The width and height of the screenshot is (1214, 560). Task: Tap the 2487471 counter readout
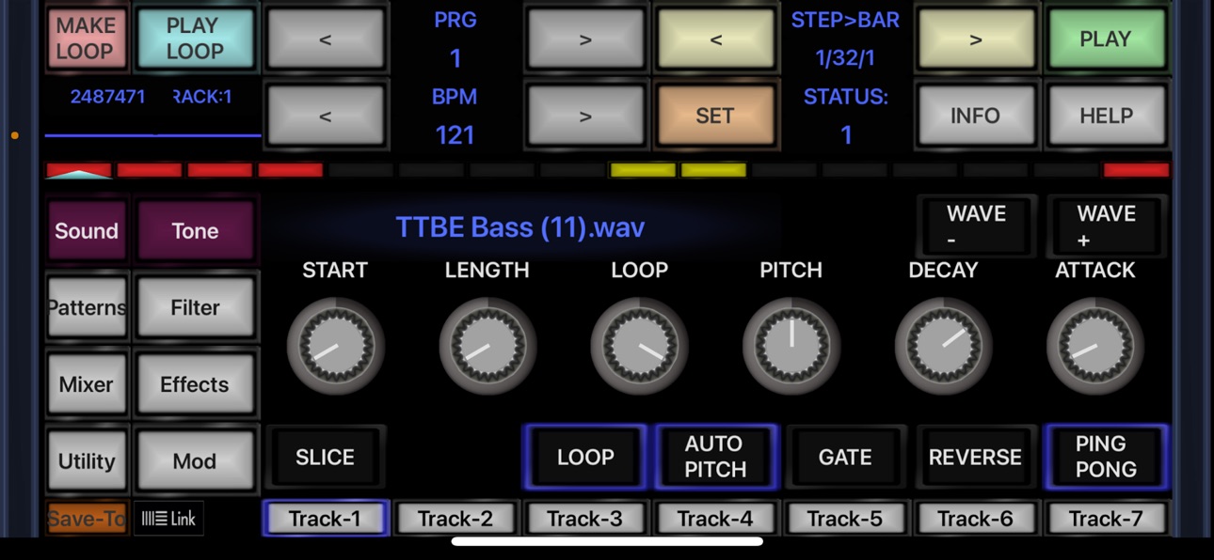pyautogui.click(x=107, y=97)
